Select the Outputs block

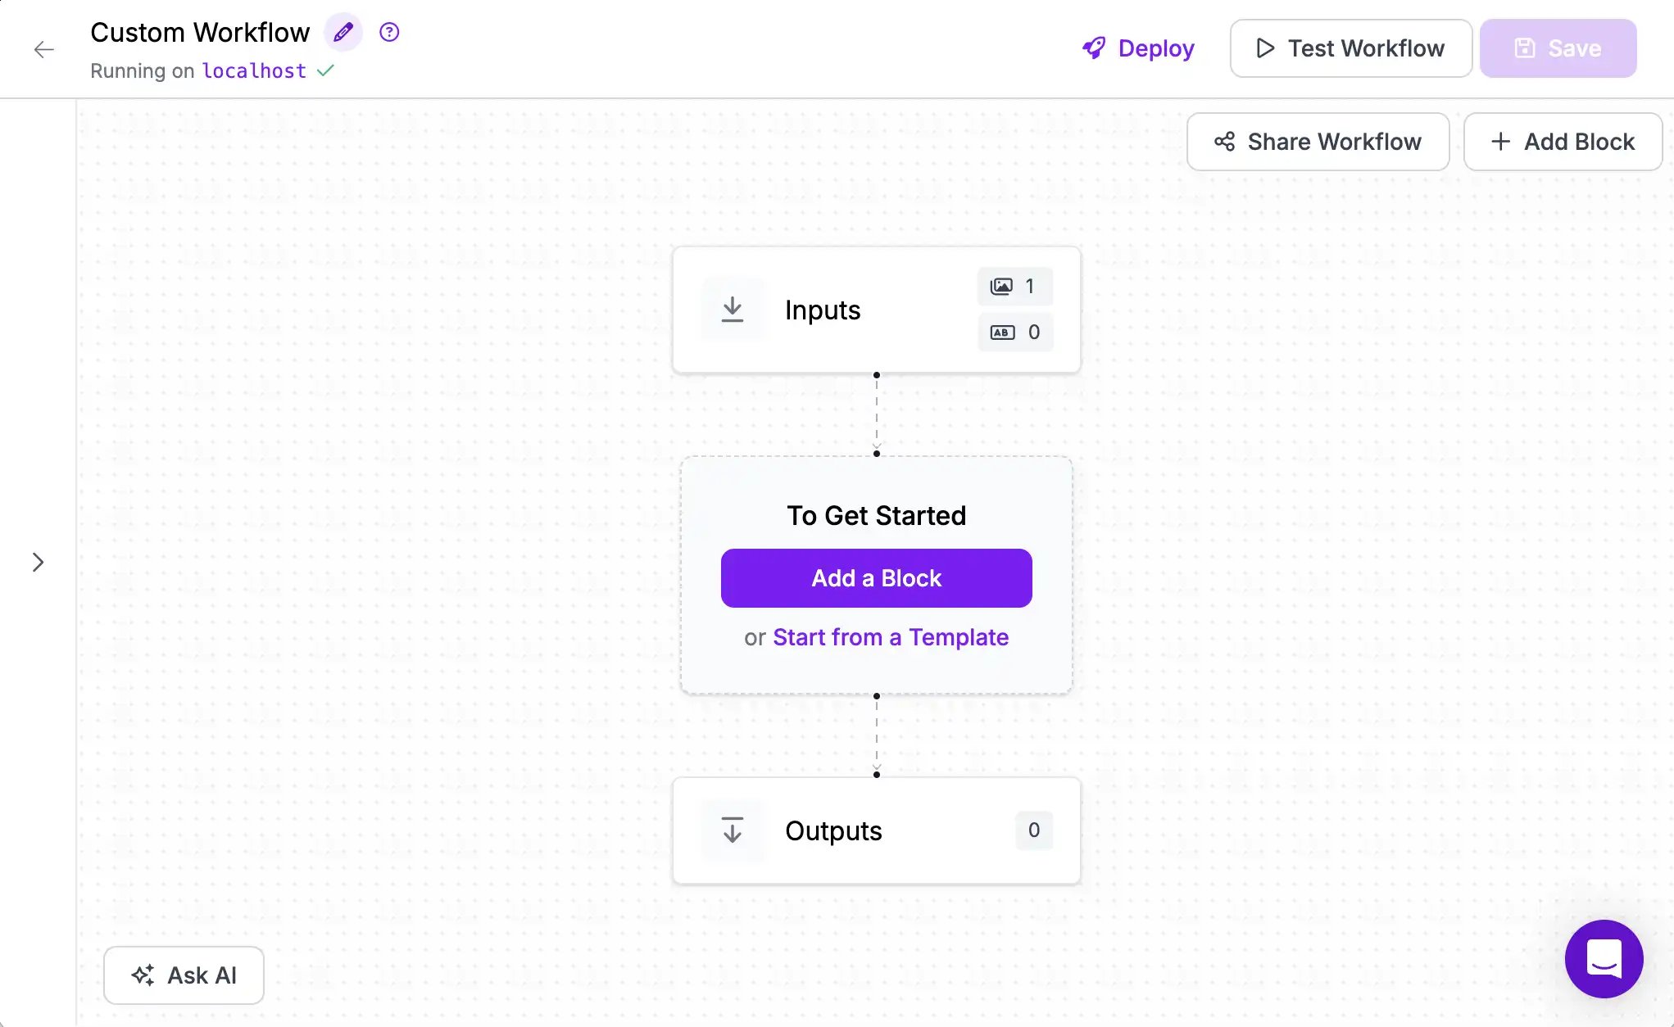[876, 830]
